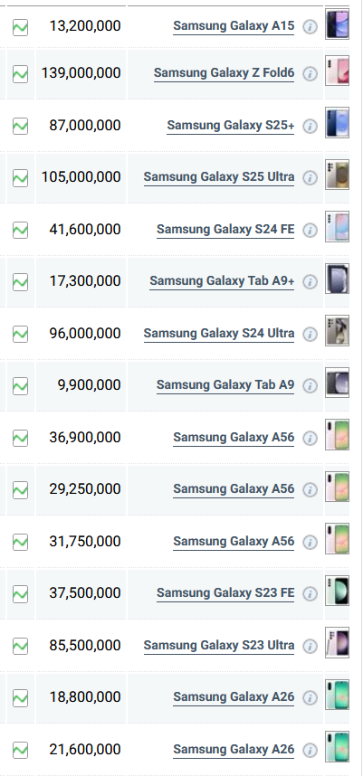Click info icon next to Galaxy S24 FE
The height and width of the screenshot is (776, 363).
[310, 230]
